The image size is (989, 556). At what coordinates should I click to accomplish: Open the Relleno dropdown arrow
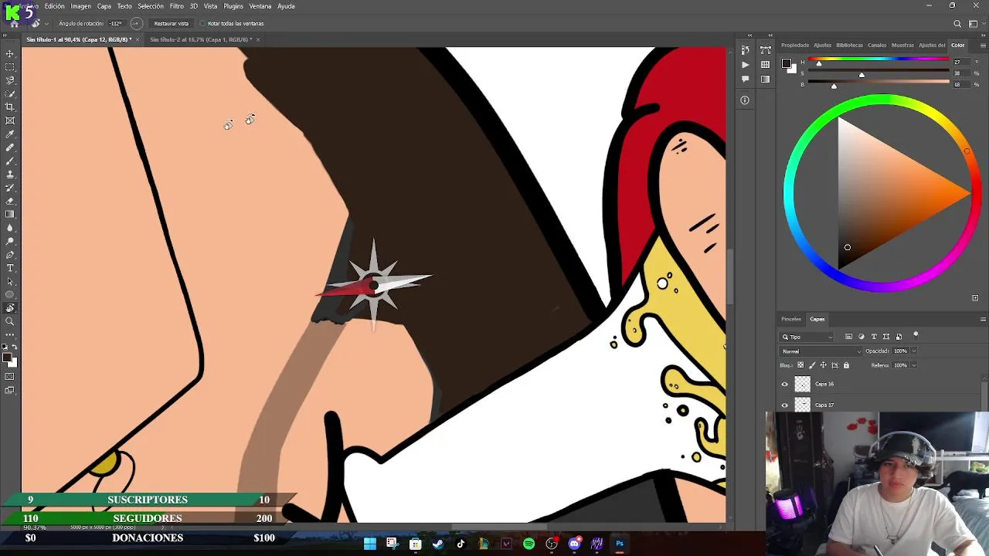[x=914, y=365]
